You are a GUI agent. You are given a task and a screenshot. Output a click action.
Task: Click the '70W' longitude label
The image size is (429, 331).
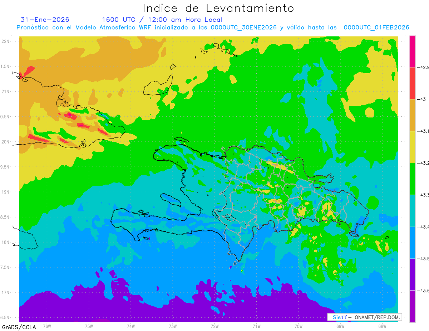click(x=299, y=326)
